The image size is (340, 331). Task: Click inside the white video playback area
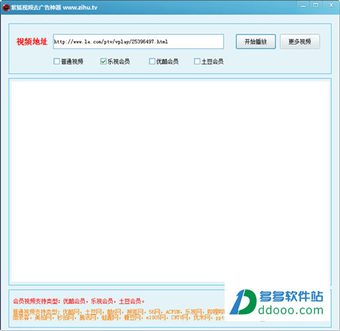(x=170, y=181)
